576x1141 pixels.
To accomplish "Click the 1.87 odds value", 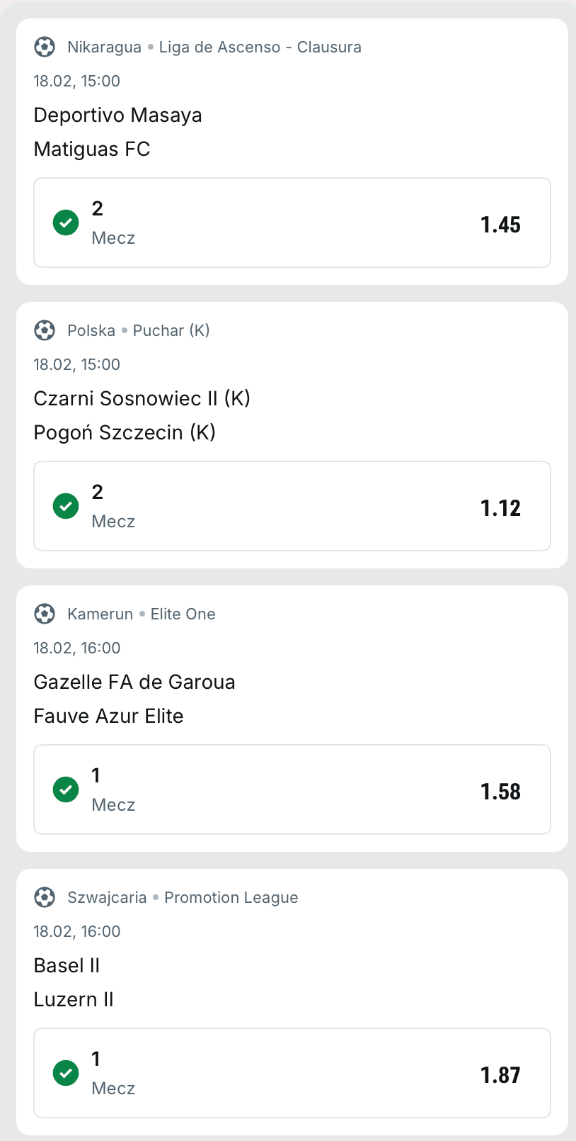I will point(500,1075).
